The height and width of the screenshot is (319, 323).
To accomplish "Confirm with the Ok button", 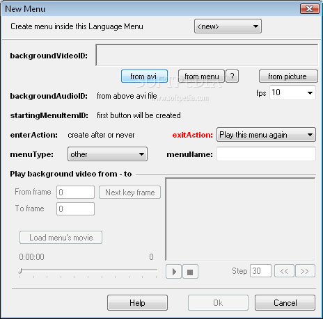I will 218,303.
